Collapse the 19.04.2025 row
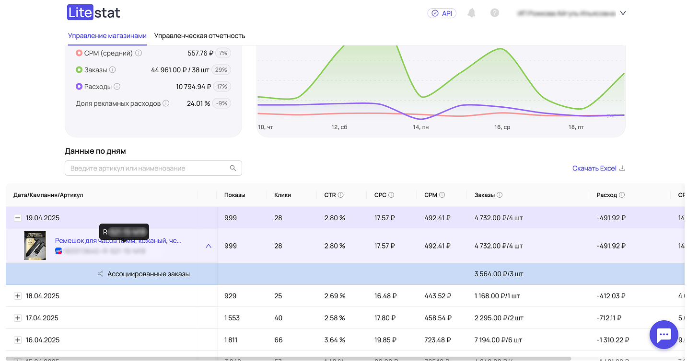 click(x=18, y=218)
